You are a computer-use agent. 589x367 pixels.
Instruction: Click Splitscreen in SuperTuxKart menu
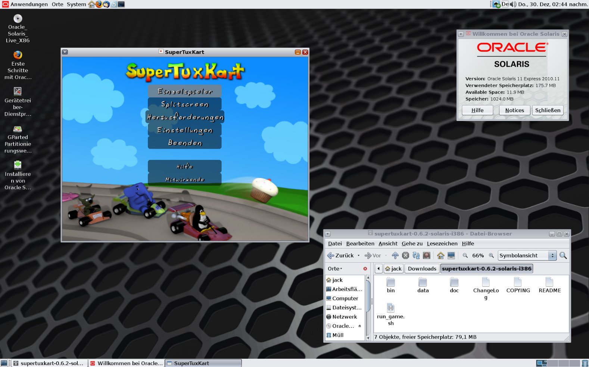pyautogui.click(x=185, y=104)
